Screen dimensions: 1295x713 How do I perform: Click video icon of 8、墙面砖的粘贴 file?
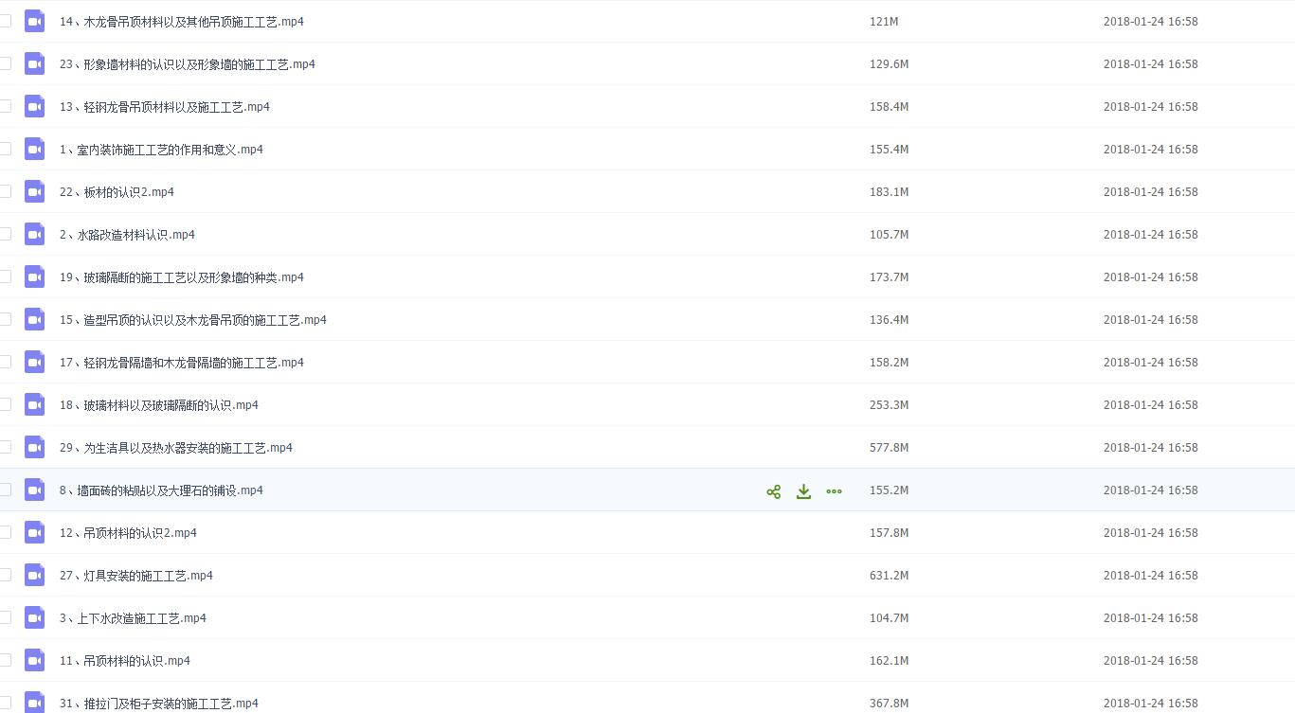point(35,490)
